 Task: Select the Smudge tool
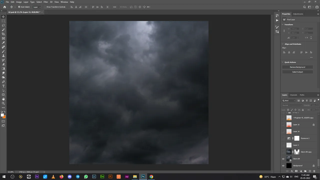coord(3,73)
